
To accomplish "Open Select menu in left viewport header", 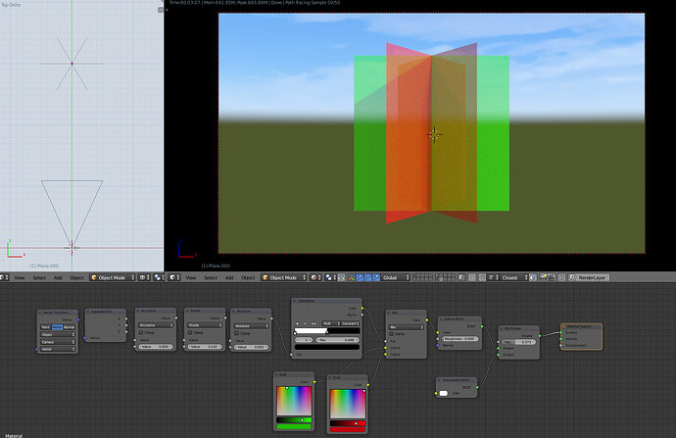I will pyautogui.click(x=39, y=277).
